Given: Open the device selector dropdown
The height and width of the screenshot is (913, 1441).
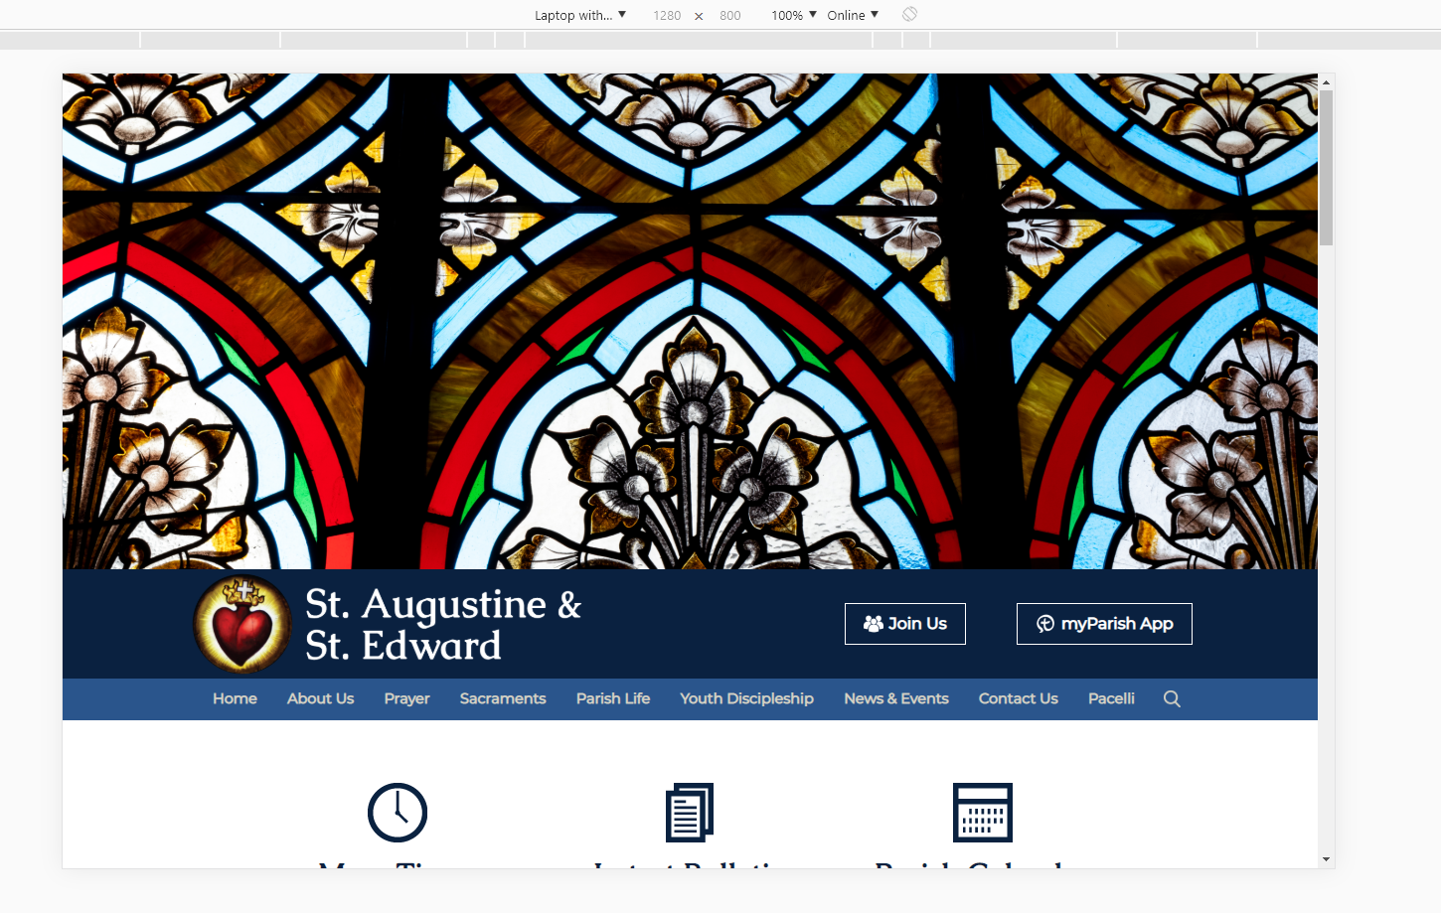Looking at the screenshot, I should coord(580,15).
